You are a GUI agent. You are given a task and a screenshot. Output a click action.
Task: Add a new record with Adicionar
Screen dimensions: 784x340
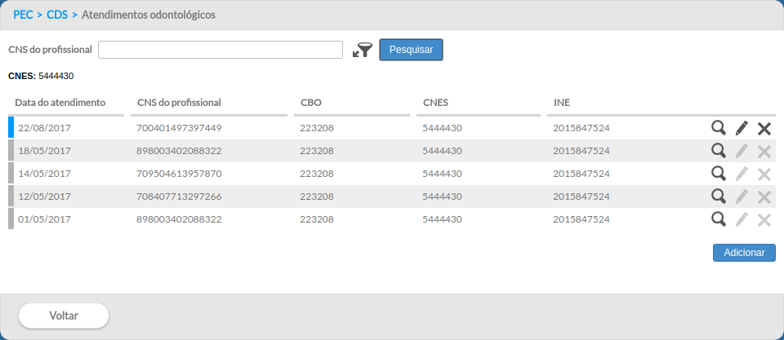pyautogui.click(x=744, y=253)
